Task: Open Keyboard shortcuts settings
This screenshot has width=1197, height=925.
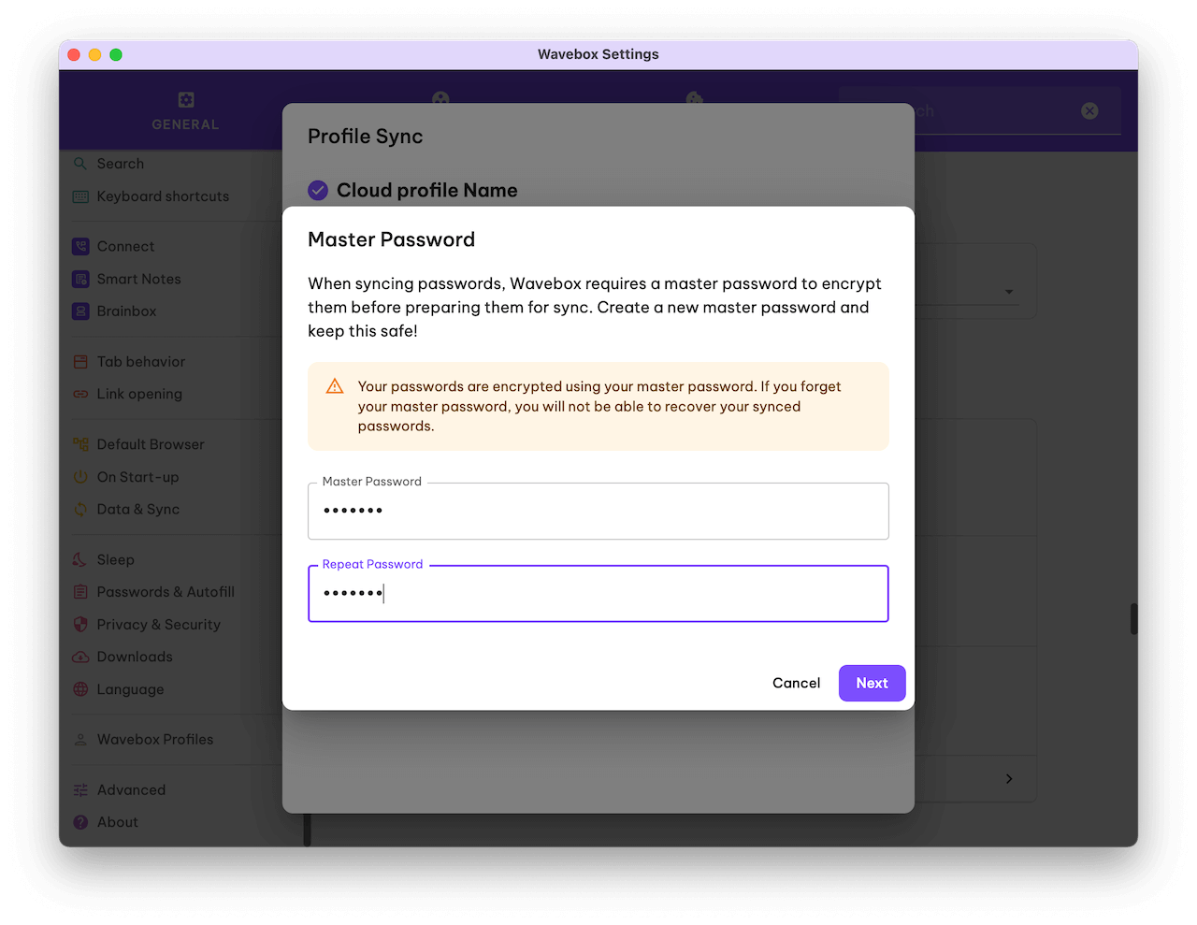Action: click(163, 196)
